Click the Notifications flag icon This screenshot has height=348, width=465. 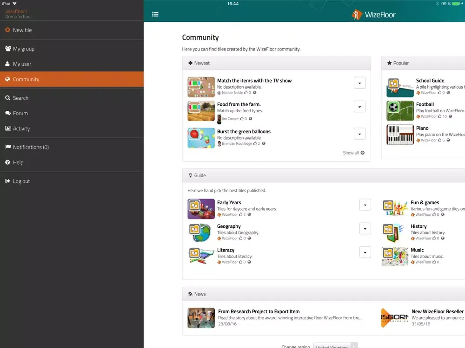8,147
